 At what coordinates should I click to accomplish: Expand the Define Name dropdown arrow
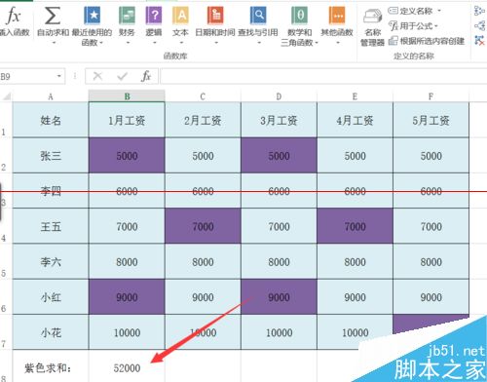point(439,11)
